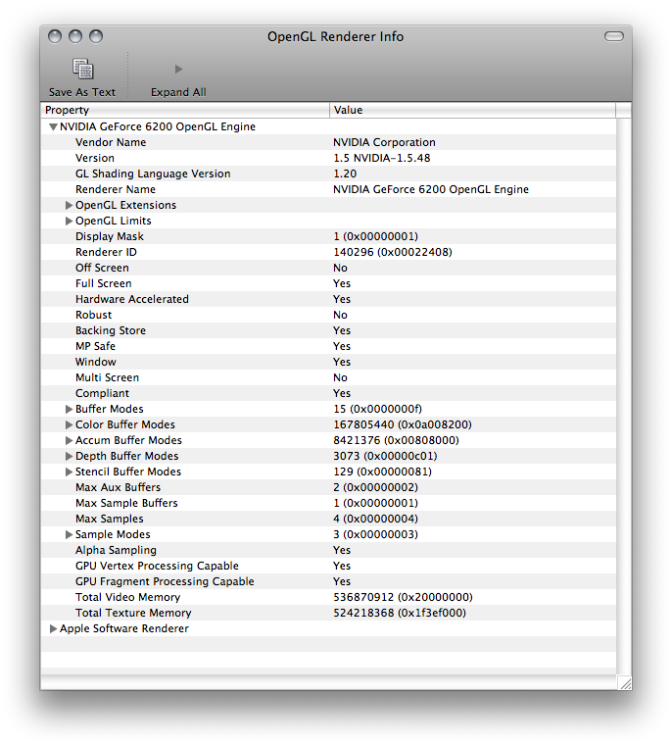
Task: Expand the Stencil Buffer Modes row
Action: (69, 472)
